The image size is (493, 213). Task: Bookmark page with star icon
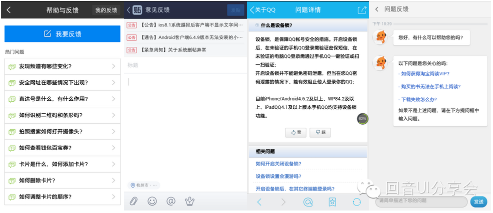(332, 202)
